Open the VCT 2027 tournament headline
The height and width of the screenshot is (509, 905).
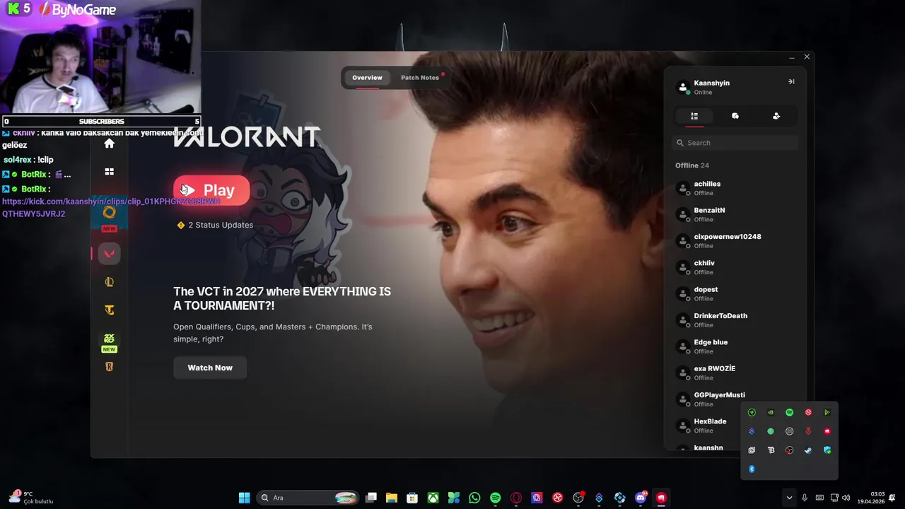282,298
